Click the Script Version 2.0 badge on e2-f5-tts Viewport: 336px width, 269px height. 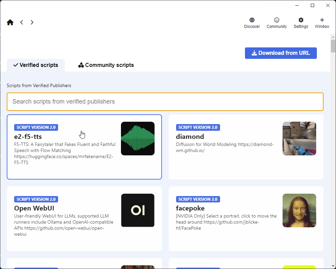36,127
